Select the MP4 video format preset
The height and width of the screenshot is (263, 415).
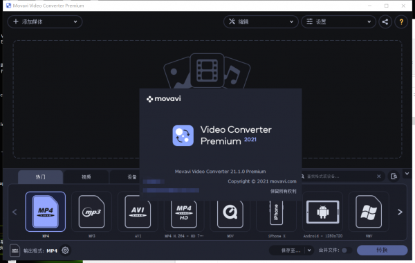point(45,212)
